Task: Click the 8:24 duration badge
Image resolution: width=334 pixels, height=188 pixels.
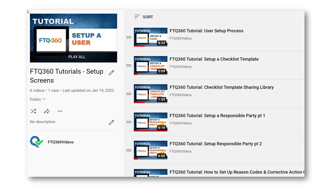Action: [x=162, y=43]
